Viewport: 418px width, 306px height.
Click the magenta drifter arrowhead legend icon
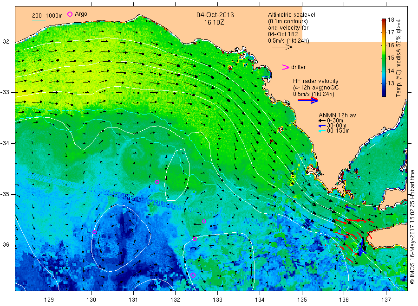coord(286,67)
